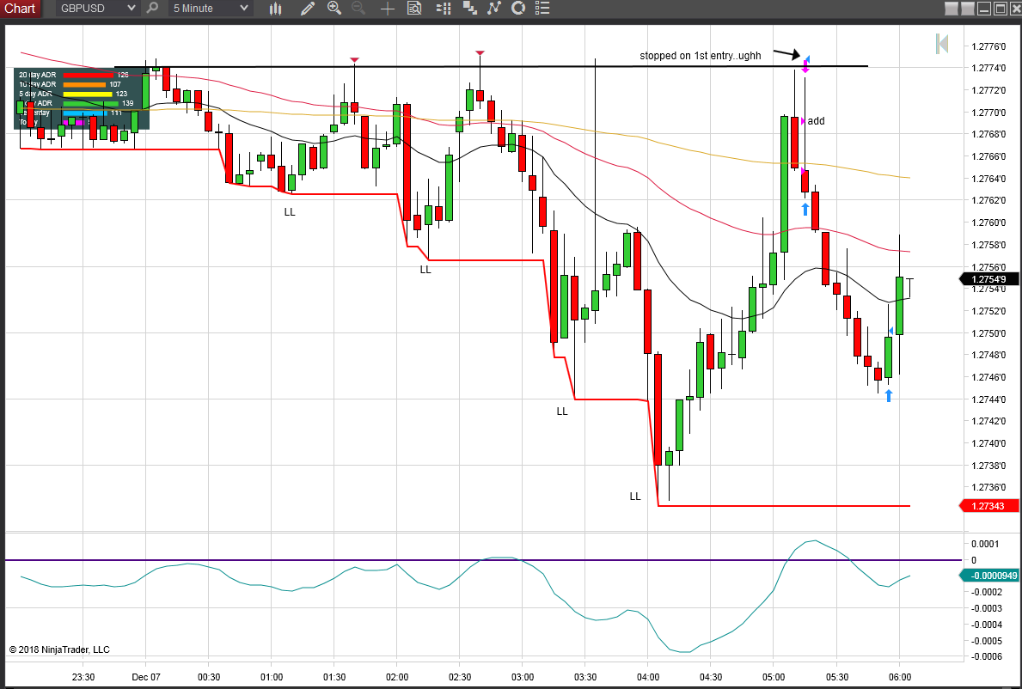Viewport: 1022px width, 689px height.
Task: Open the Chart title tab menu
Action: tap(21, 9)
